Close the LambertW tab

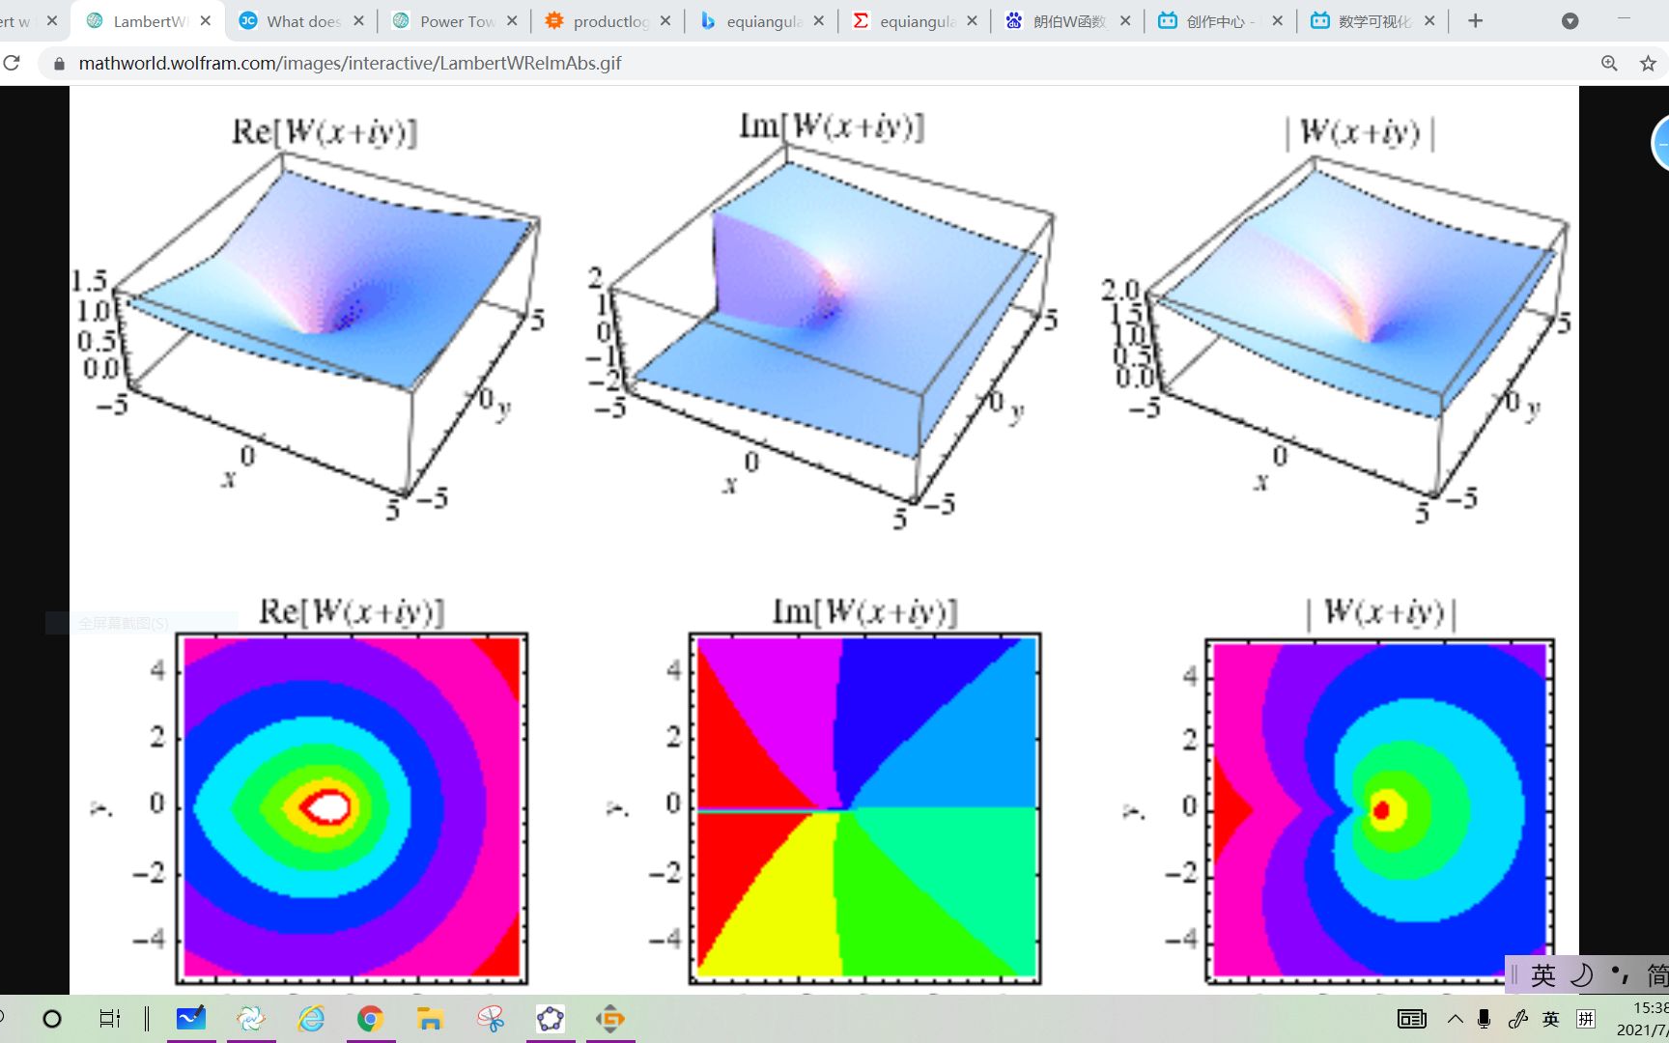[205, 20]
